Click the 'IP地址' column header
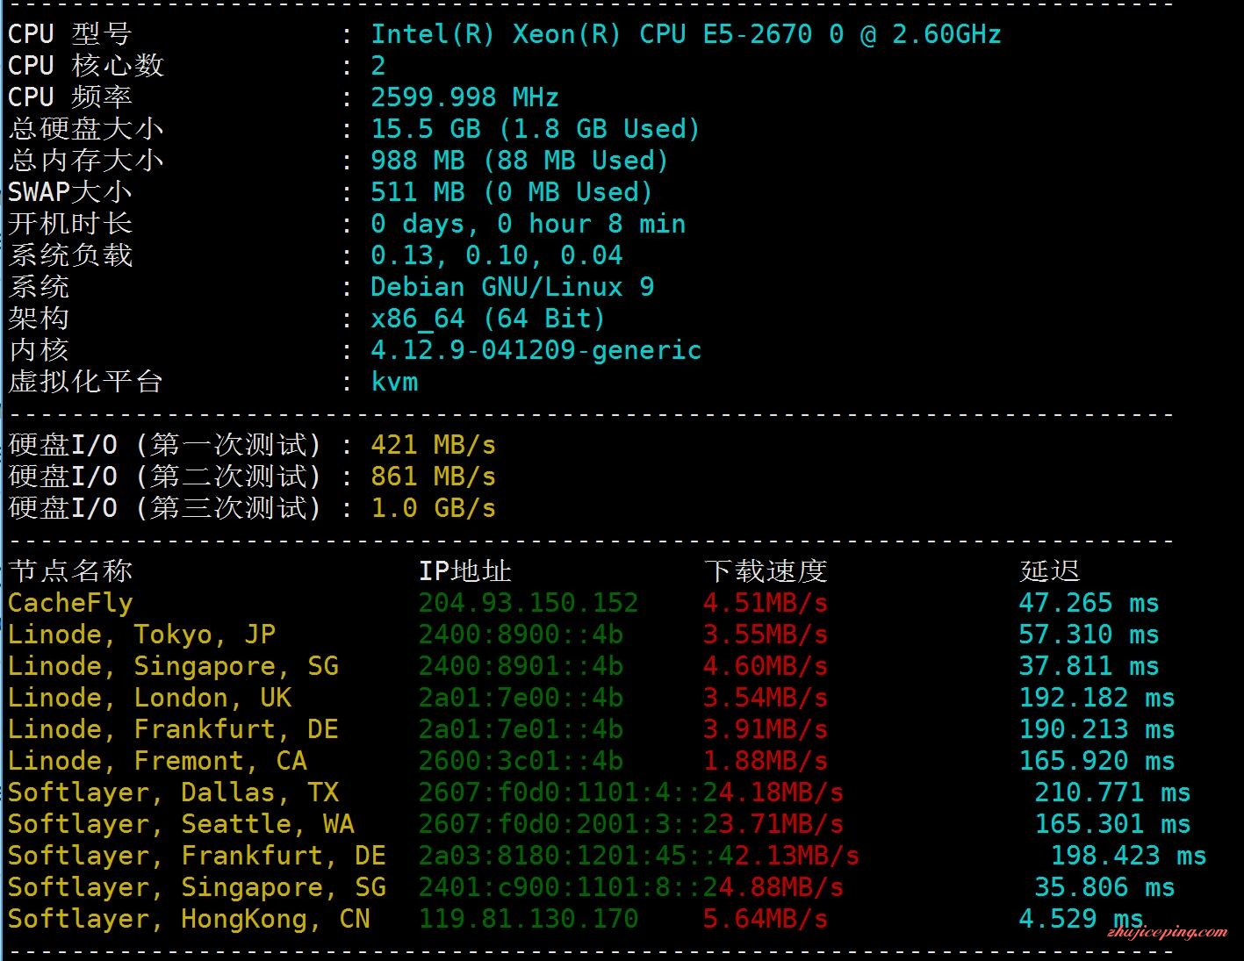 pyautogui.click(x=464, y=571)
